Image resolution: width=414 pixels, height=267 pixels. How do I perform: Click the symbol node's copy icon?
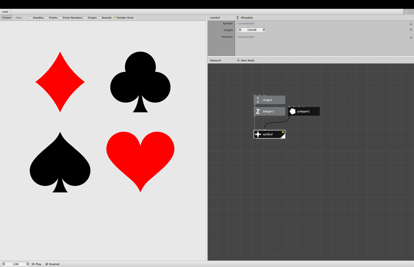click(x=258, y=134)
